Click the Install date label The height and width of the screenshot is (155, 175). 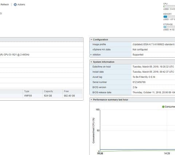tap(98, 72)
